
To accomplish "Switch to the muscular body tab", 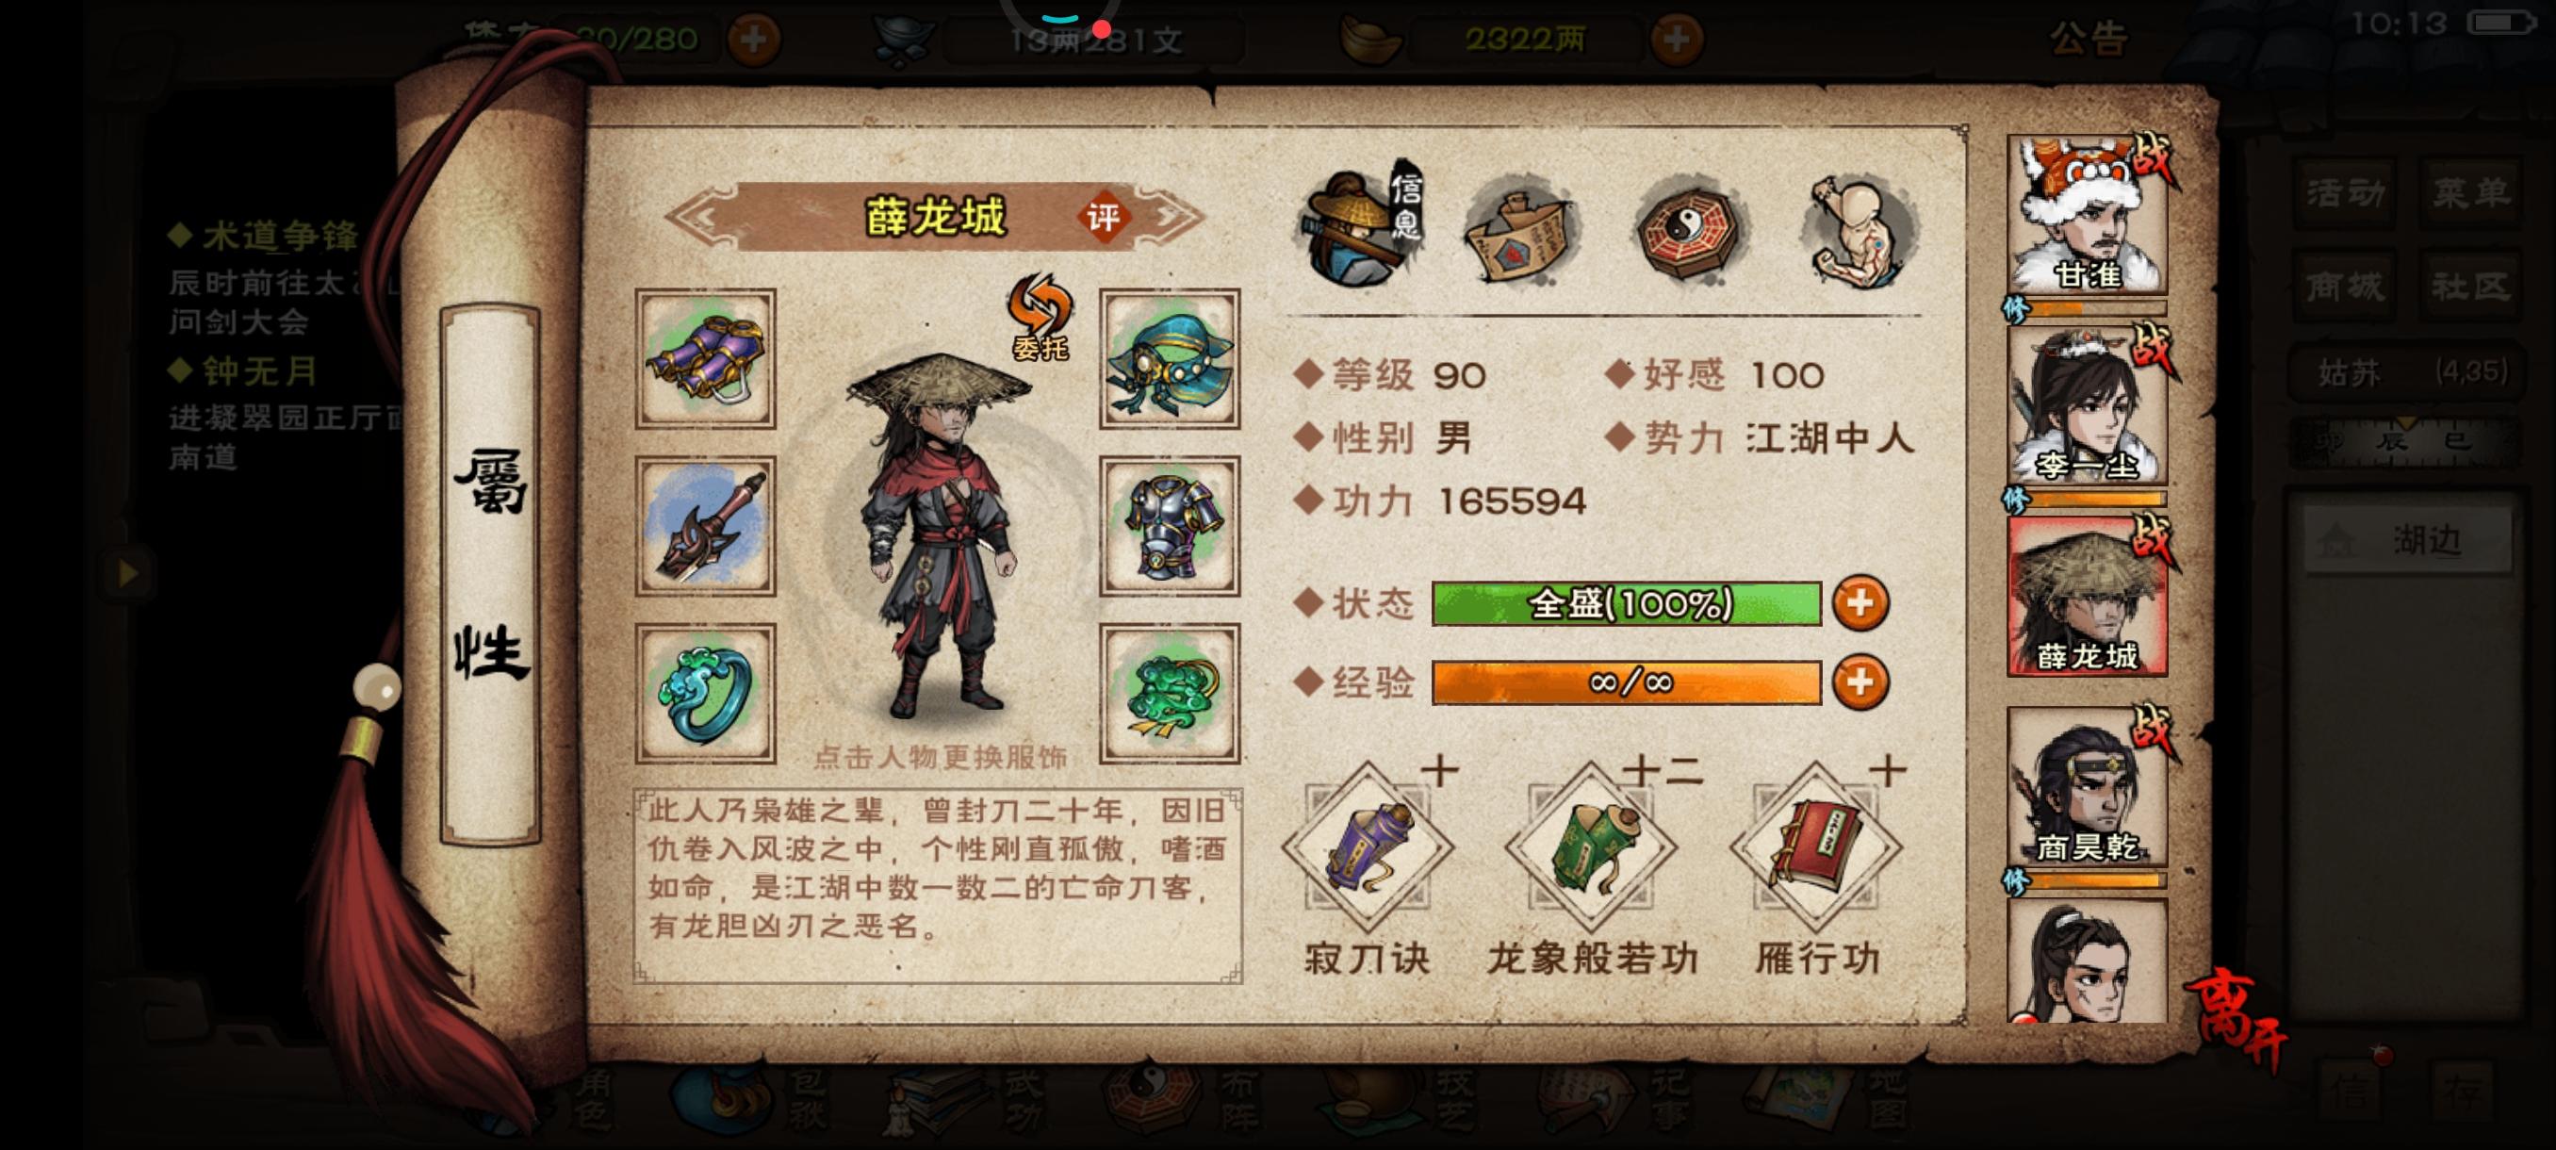I will (1859, 230).
